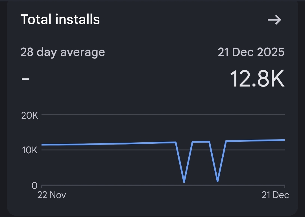Screen dimensions: 305x217
Task: Select the 22 Nov x-axis start date
Action: point(52,195)
